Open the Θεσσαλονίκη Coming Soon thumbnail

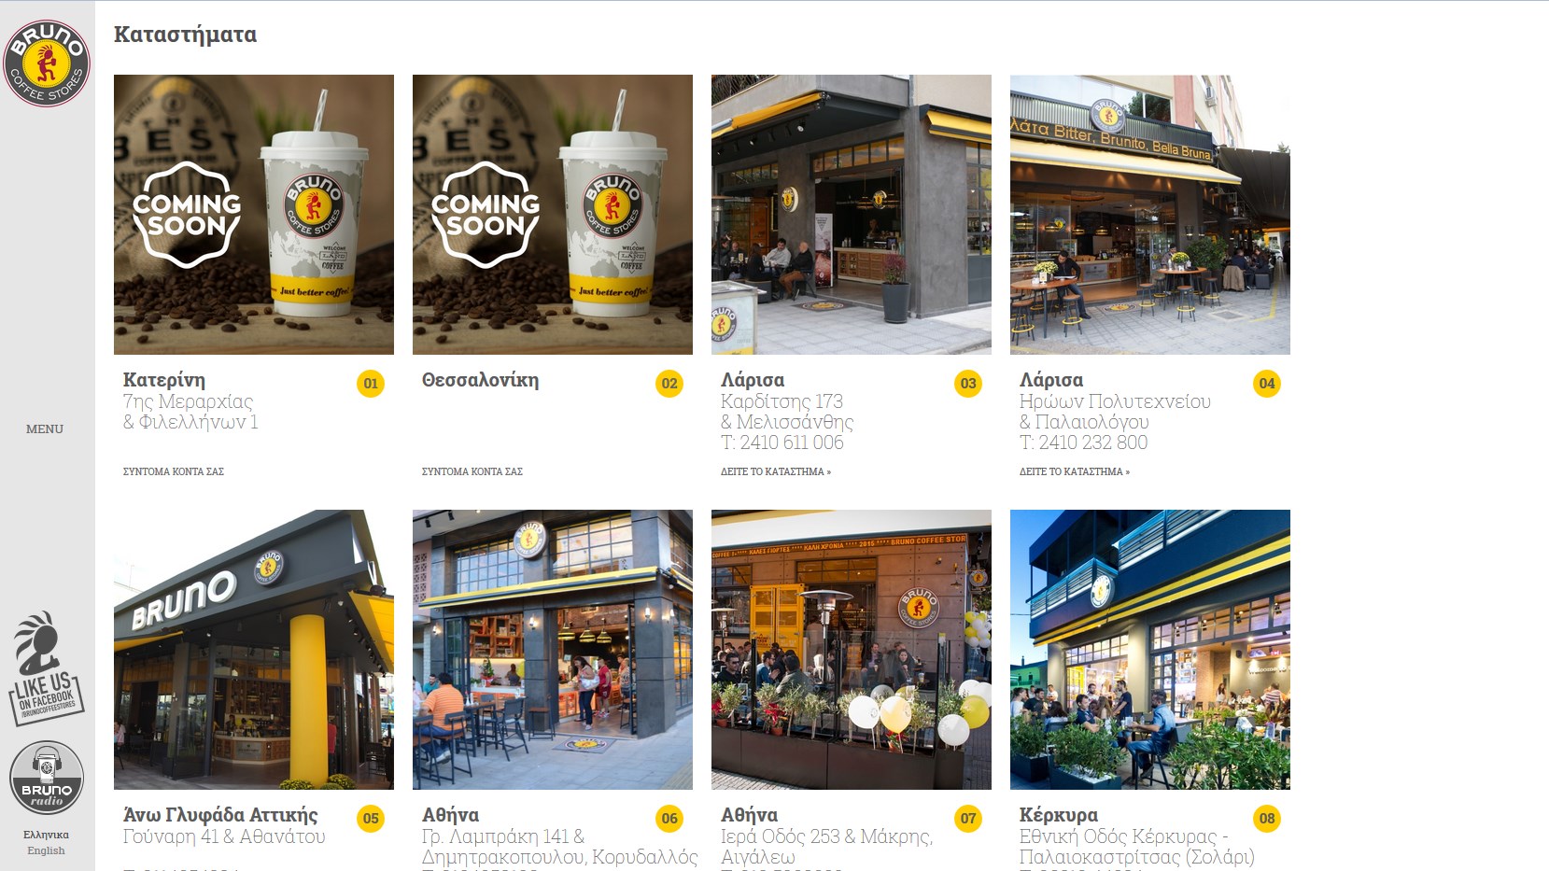pyautogui.click(x=553, y=215)
